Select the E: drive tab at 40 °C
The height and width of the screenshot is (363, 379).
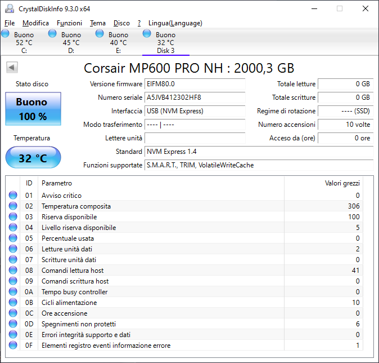click(x=118, y=42)
